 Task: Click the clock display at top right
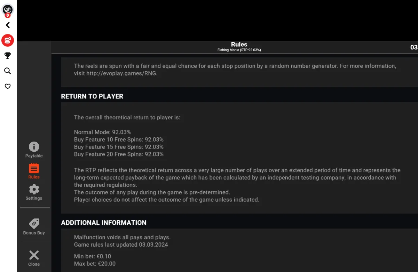point(414,47)
